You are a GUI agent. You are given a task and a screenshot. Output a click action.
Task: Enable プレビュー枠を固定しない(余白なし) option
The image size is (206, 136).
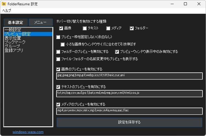58,37
